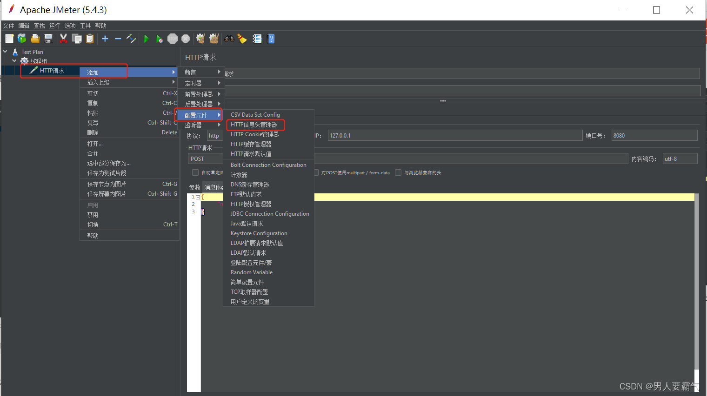Expand the 定时器 submenu

point(201,83)
